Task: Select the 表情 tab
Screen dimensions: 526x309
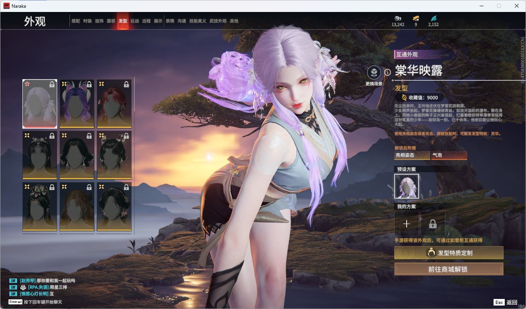Action: click(170, 21)
